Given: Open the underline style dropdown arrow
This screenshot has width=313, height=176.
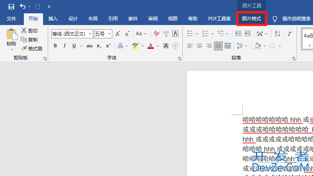Looking at the screenshot, I should (x=81, y=46).
